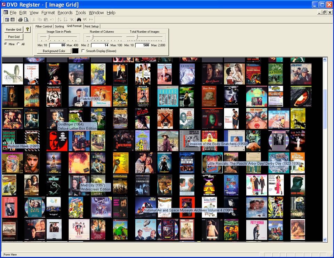Open the Window menu
Viewport: 334px width, 258px height.
(x=96, y=13)
